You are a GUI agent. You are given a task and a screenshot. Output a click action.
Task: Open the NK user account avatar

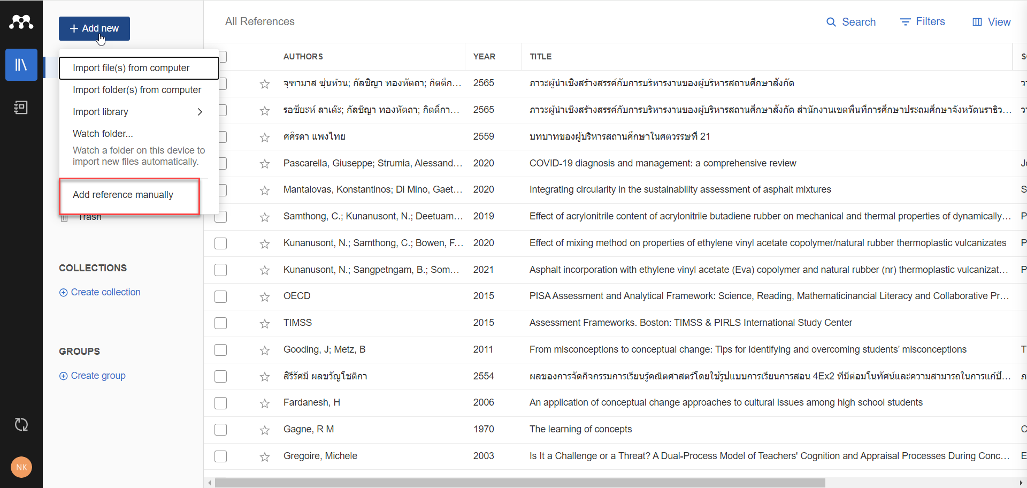click(x=21, y=467)
